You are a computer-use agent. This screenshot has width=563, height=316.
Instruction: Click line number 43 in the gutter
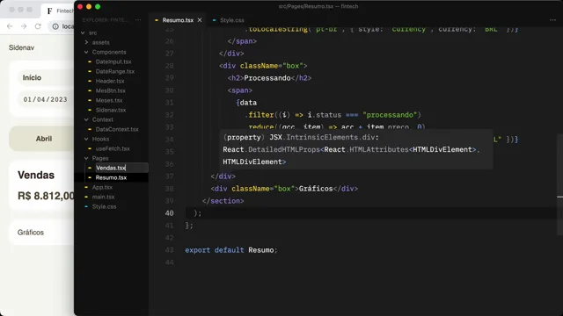pyautogui.click(x=170, y=250)
